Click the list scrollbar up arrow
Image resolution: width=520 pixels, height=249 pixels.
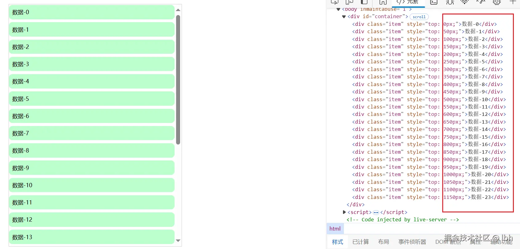[x=178, y=10]
